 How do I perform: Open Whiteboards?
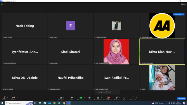click(133, 98)
